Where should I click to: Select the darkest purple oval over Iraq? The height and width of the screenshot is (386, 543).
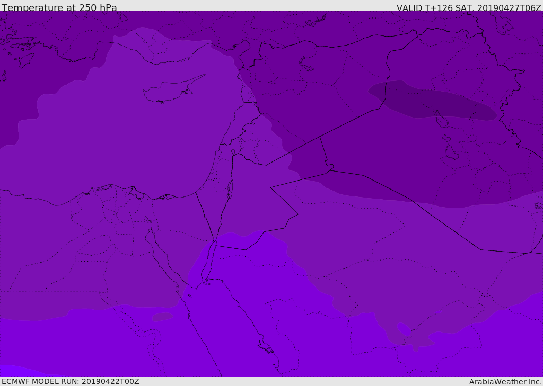432,103
